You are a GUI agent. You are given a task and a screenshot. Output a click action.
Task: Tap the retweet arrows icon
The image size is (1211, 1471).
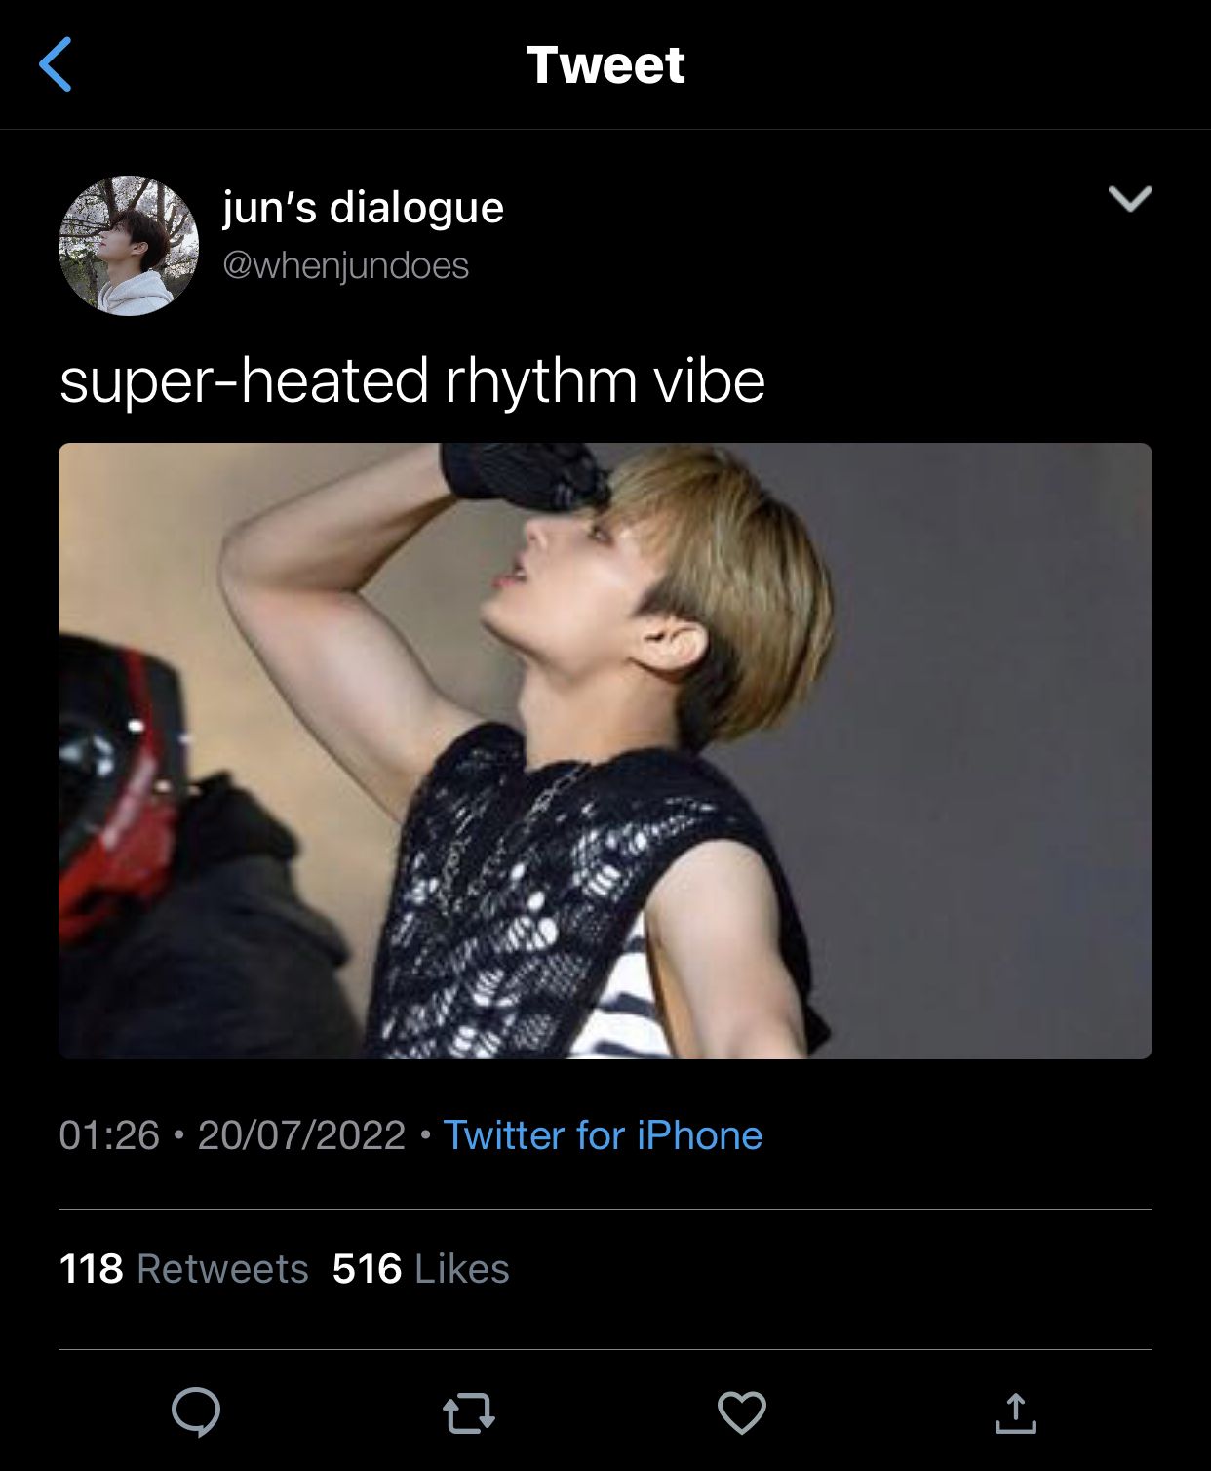(x=469, y=1412)
